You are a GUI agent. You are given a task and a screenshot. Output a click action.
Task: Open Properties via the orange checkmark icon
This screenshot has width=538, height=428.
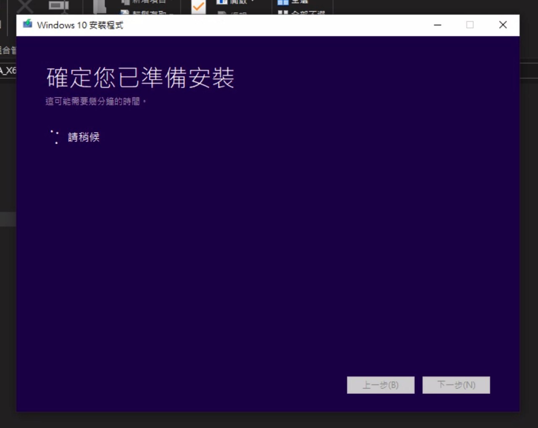coord(198,7)
